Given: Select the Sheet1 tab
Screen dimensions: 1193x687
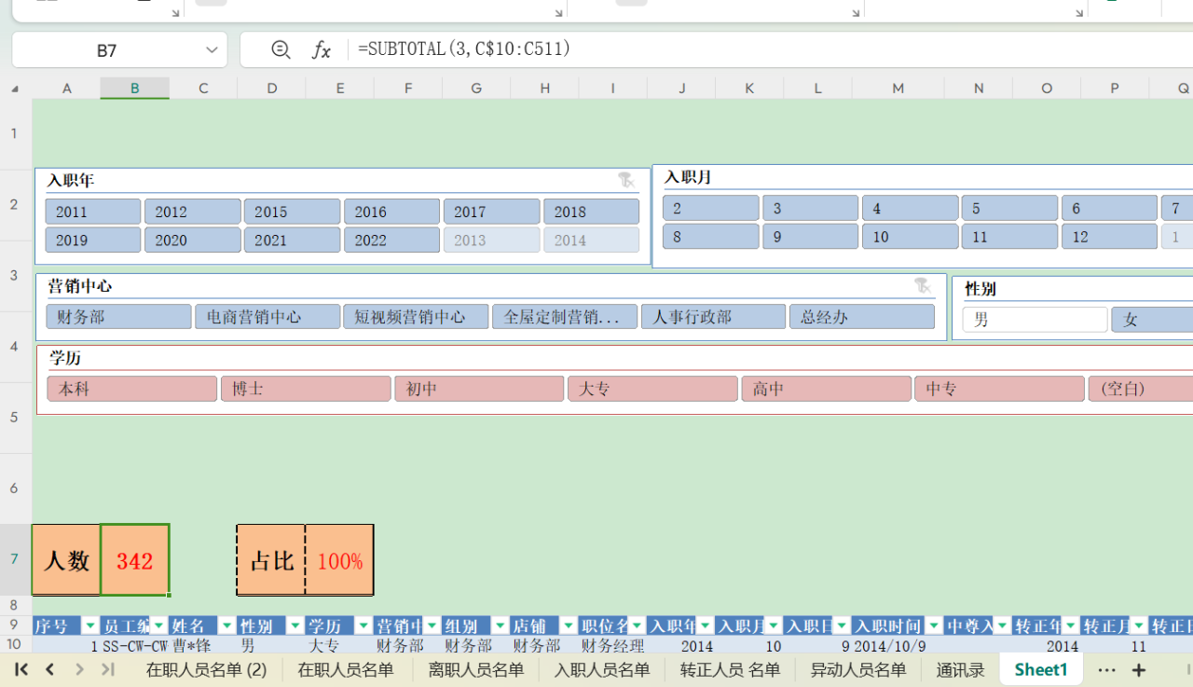Looking at the screenshot, I should [x=1041, y=669].
